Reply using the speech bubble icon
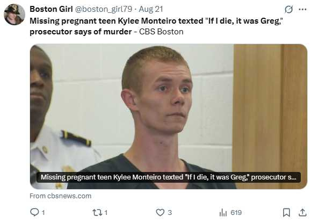311x223 pixels. (34, 212)
